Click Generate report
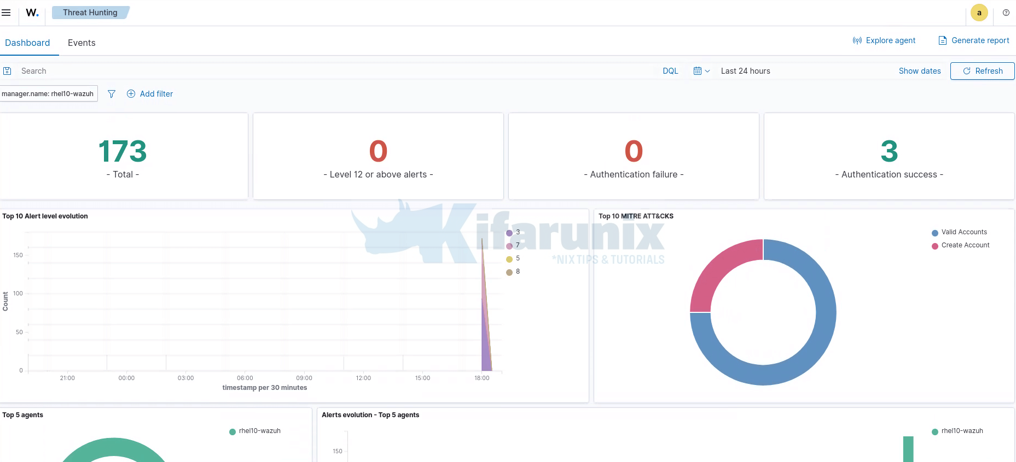 (974, 40)
